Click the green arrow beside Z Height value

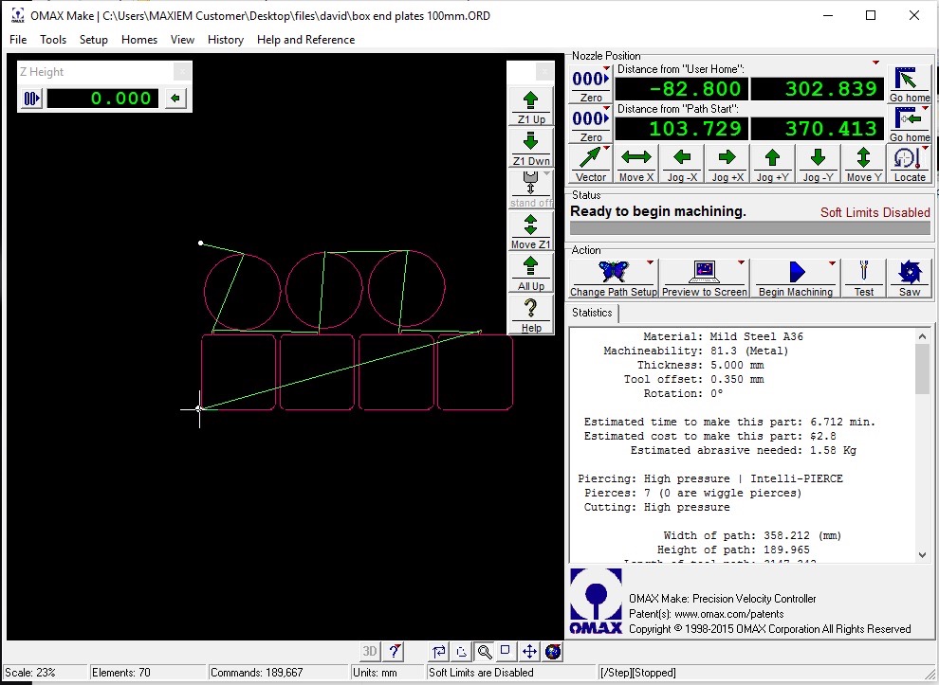[175, 99]
